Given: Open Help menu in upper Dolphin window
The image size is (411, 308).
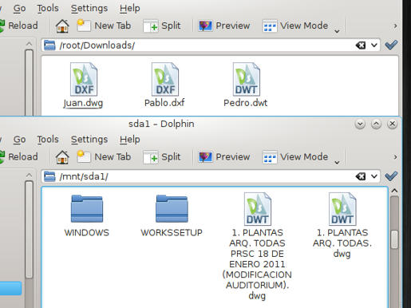Looking at the screenshot, I should pos(129,8).
